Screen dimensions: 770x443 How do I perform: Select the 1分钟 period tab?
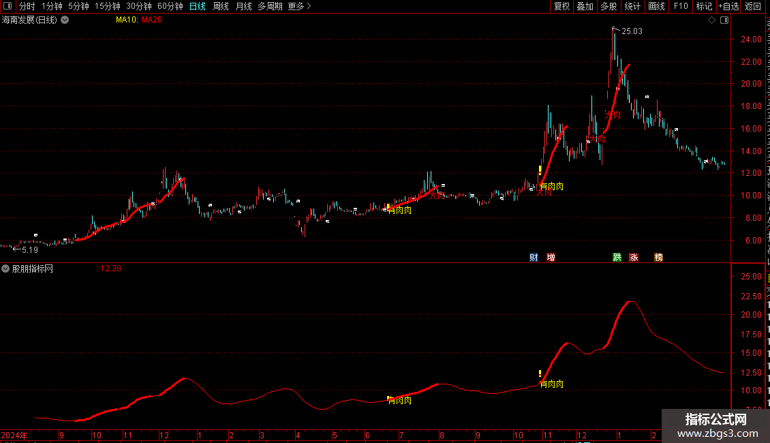tap(52, 6)
